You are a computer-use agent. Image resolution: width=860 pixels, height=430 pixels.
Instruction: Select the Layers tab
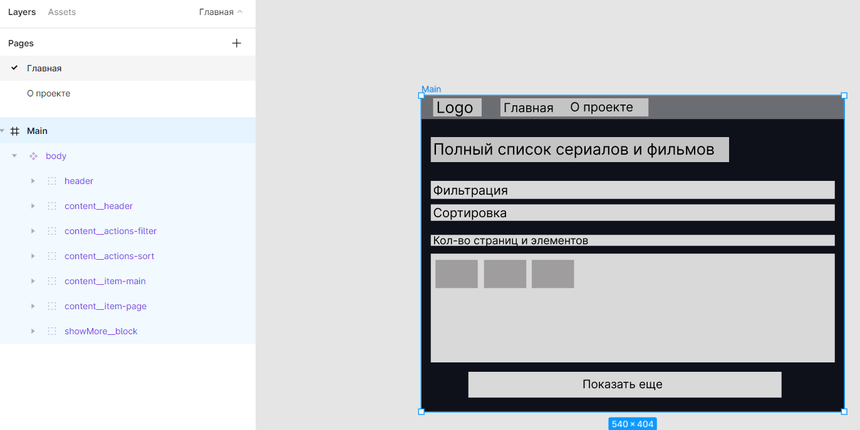point(22,11)
